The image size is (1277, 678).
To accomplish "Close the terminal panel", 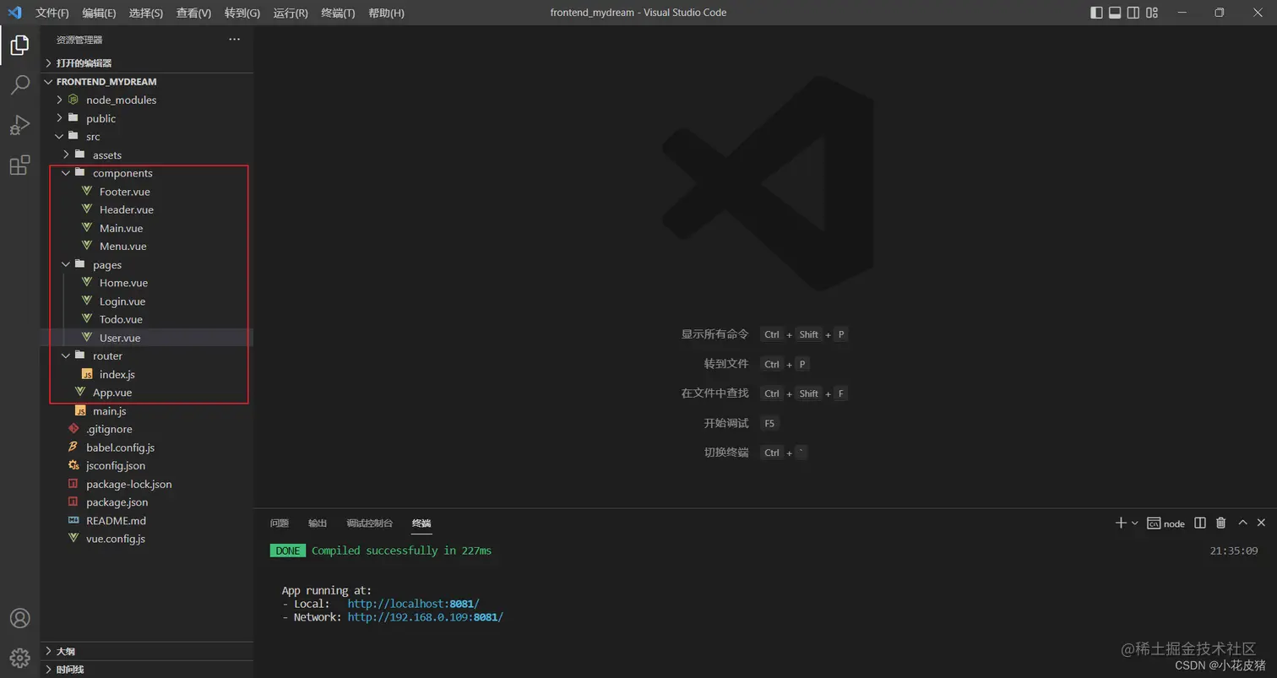I will pos(1262,523).
